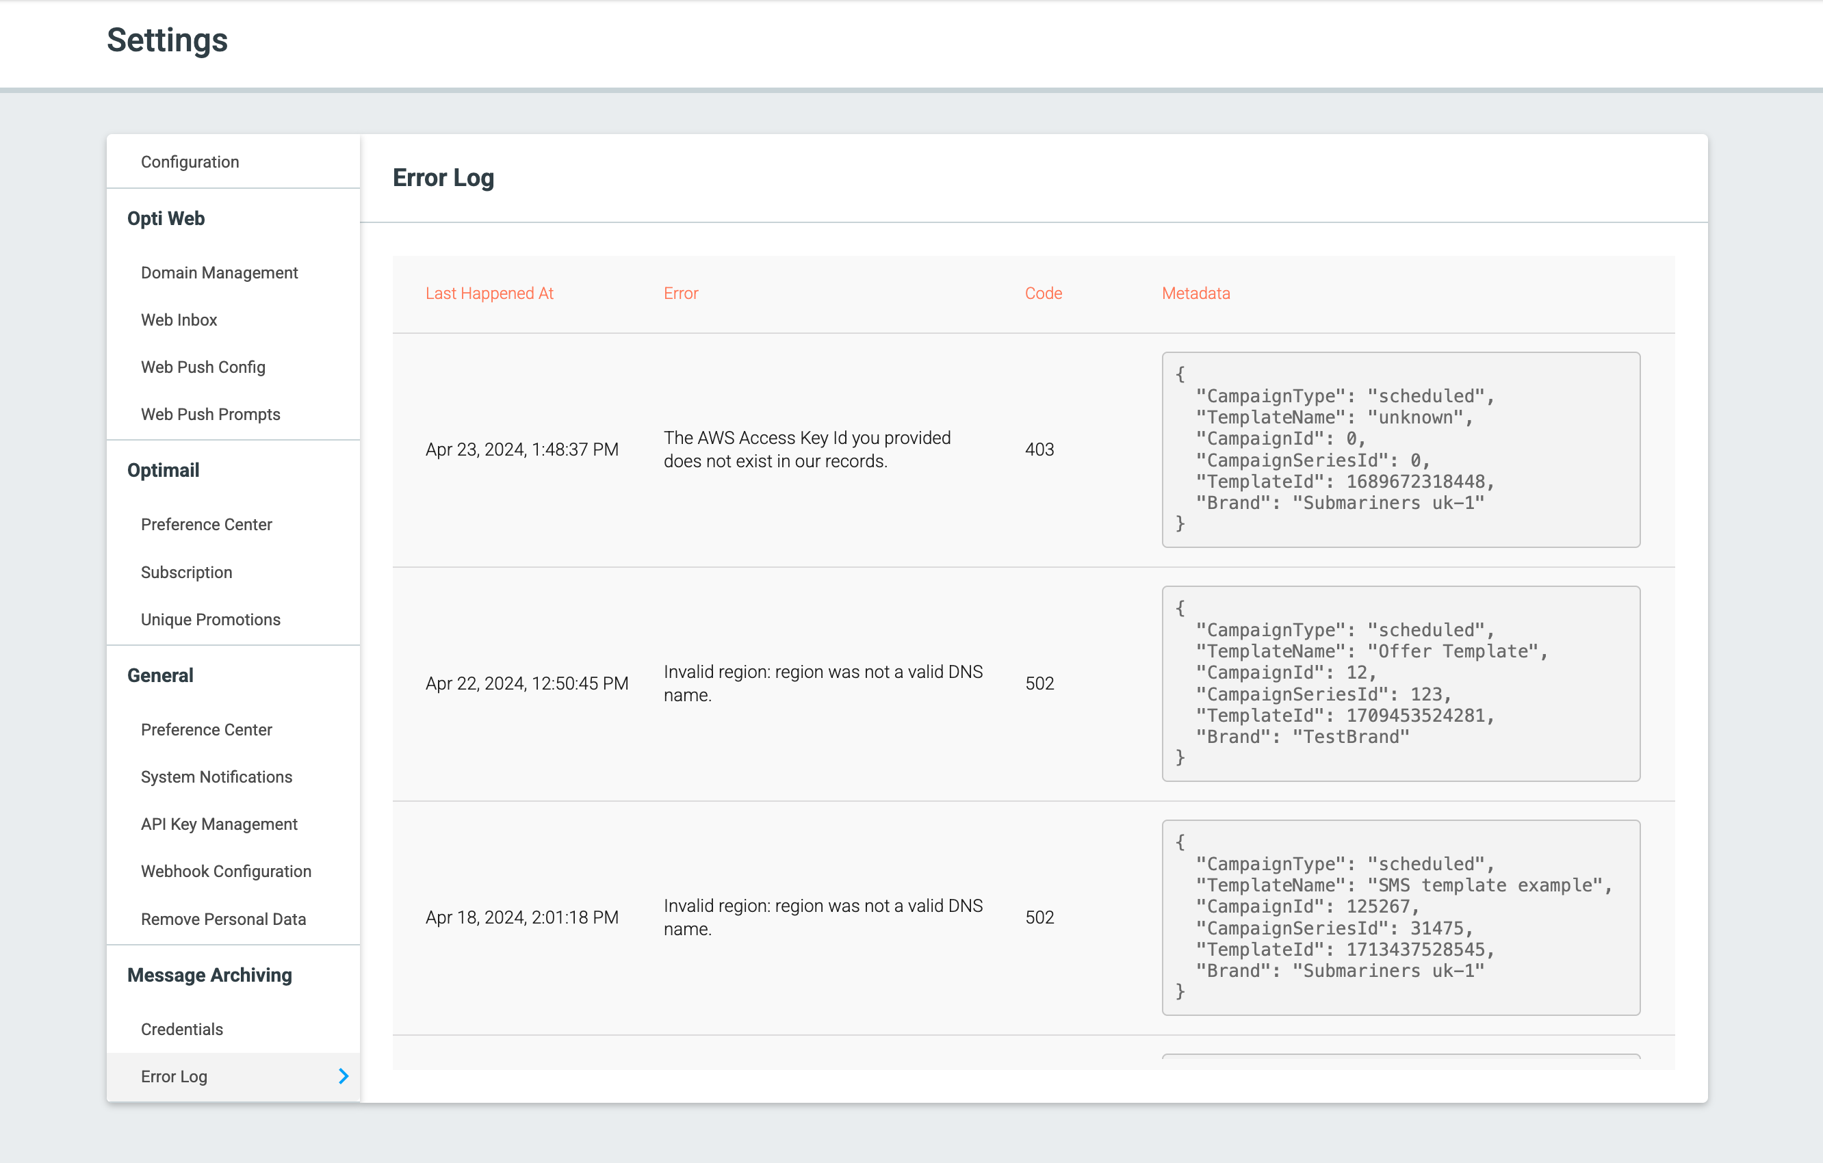Open General Preference Center
Screen dimensions: 1823x1163
pos(206,729)
